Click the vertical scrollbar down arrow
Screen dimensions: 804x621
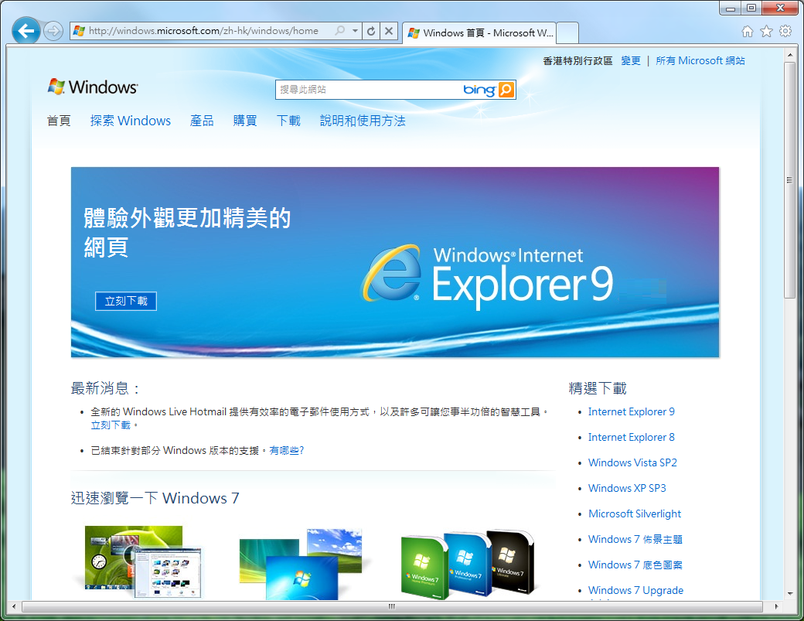(789, 593)
